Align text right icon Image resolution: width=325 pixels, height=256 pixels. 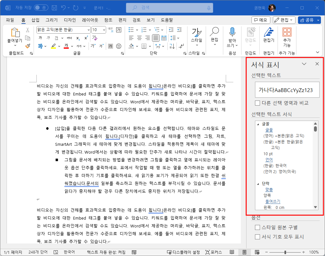[148, 38]
